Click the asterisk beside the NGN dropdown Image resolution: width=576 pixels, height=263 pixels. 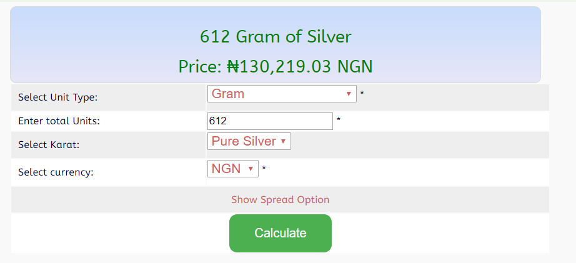tap(264, 169)
